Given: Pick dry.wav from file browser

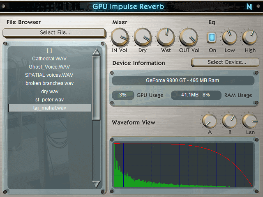Looking at the screenshot, I should coord(50,92).
